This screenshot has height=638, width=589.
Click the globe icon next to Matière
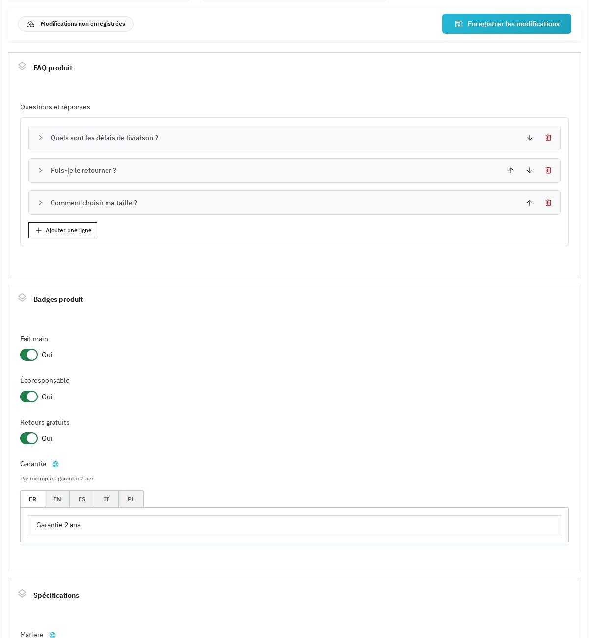(53, 635)
